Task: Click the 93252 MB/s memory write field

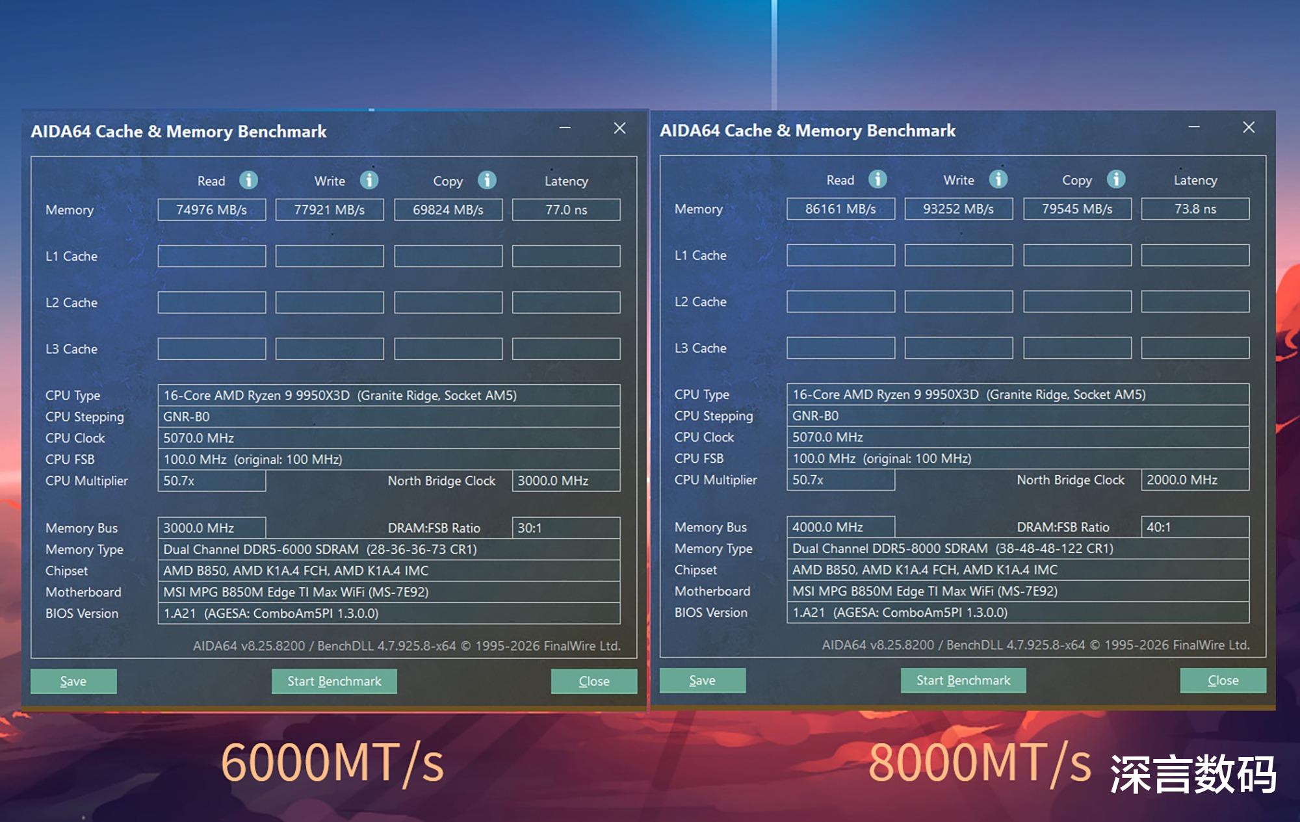Action: 958,209
